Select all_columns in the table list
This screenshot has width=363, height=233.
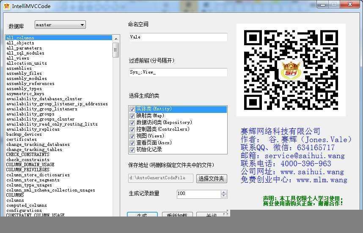[x=59, y=38]
